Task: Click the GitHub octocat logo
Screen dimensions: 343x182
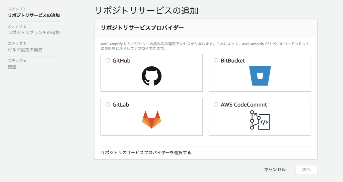Action: point(152,76)
